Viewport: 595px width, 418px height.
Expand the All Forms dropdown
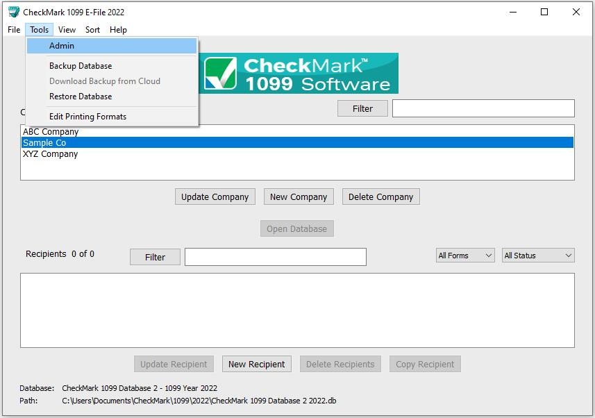(464, 255)
